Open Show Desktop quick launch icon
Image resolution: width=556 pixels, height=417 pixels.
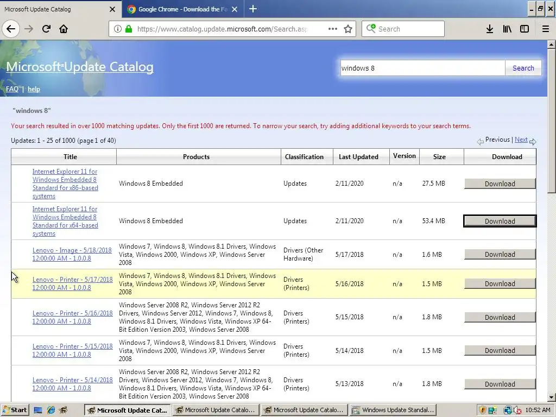38,410
